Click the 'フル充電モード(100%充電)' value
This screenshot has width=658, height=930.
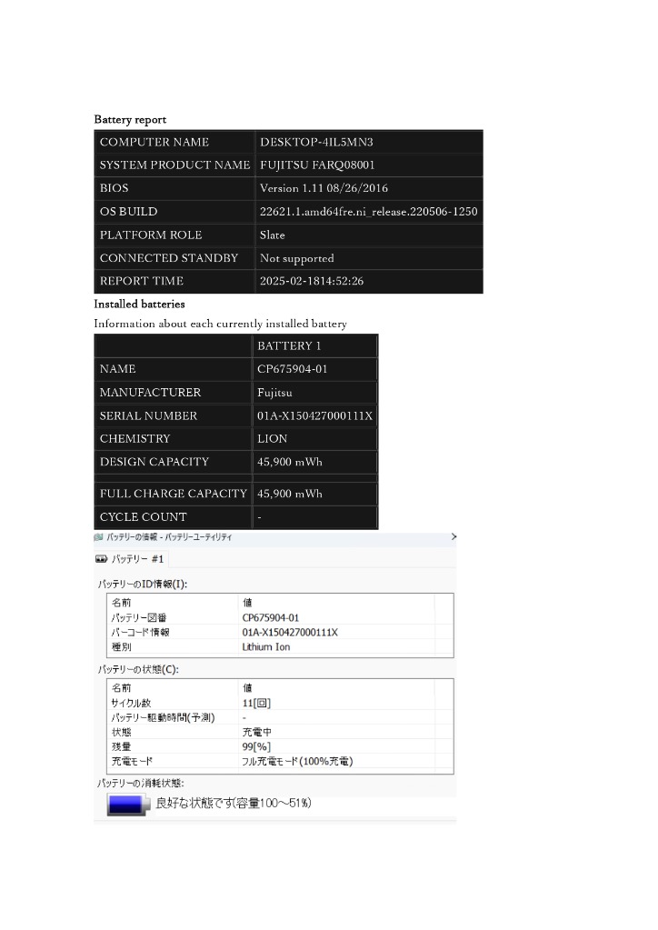tap(297, 761)
